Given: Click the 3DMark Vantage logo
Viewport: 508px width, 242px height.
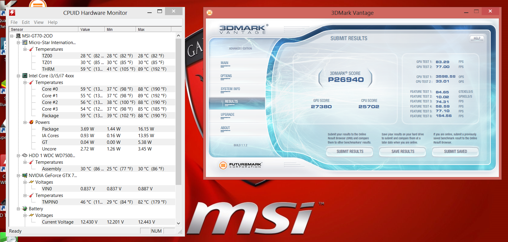Looking at the screenshot, I should tap(243, 29).
